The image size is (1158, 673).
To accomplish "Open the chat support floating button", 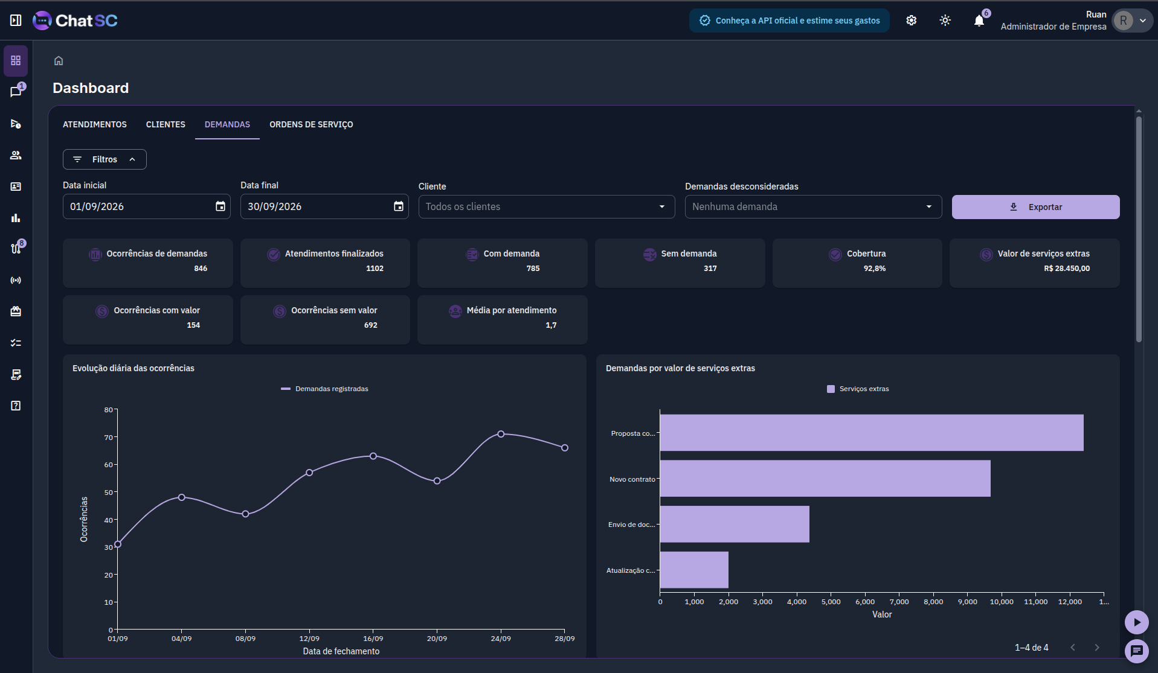I will pyautogui.click(x=1136, y=651).
